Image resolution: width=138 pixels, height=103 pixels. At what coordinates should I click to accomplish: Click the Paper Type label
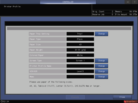[x=47, y=39]
